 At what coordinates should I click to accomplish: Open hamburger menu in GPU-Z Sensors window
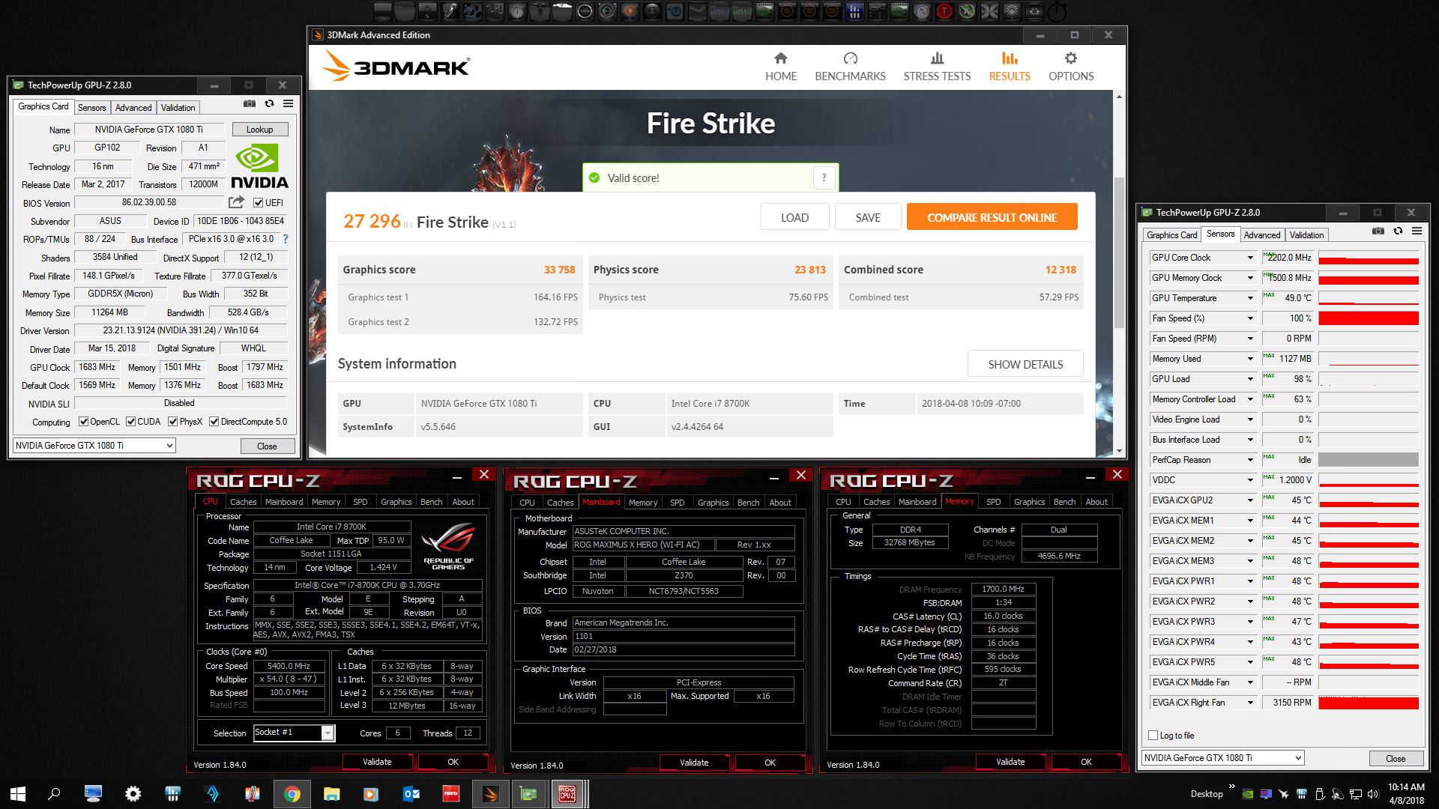click(x=1417, y=231)
